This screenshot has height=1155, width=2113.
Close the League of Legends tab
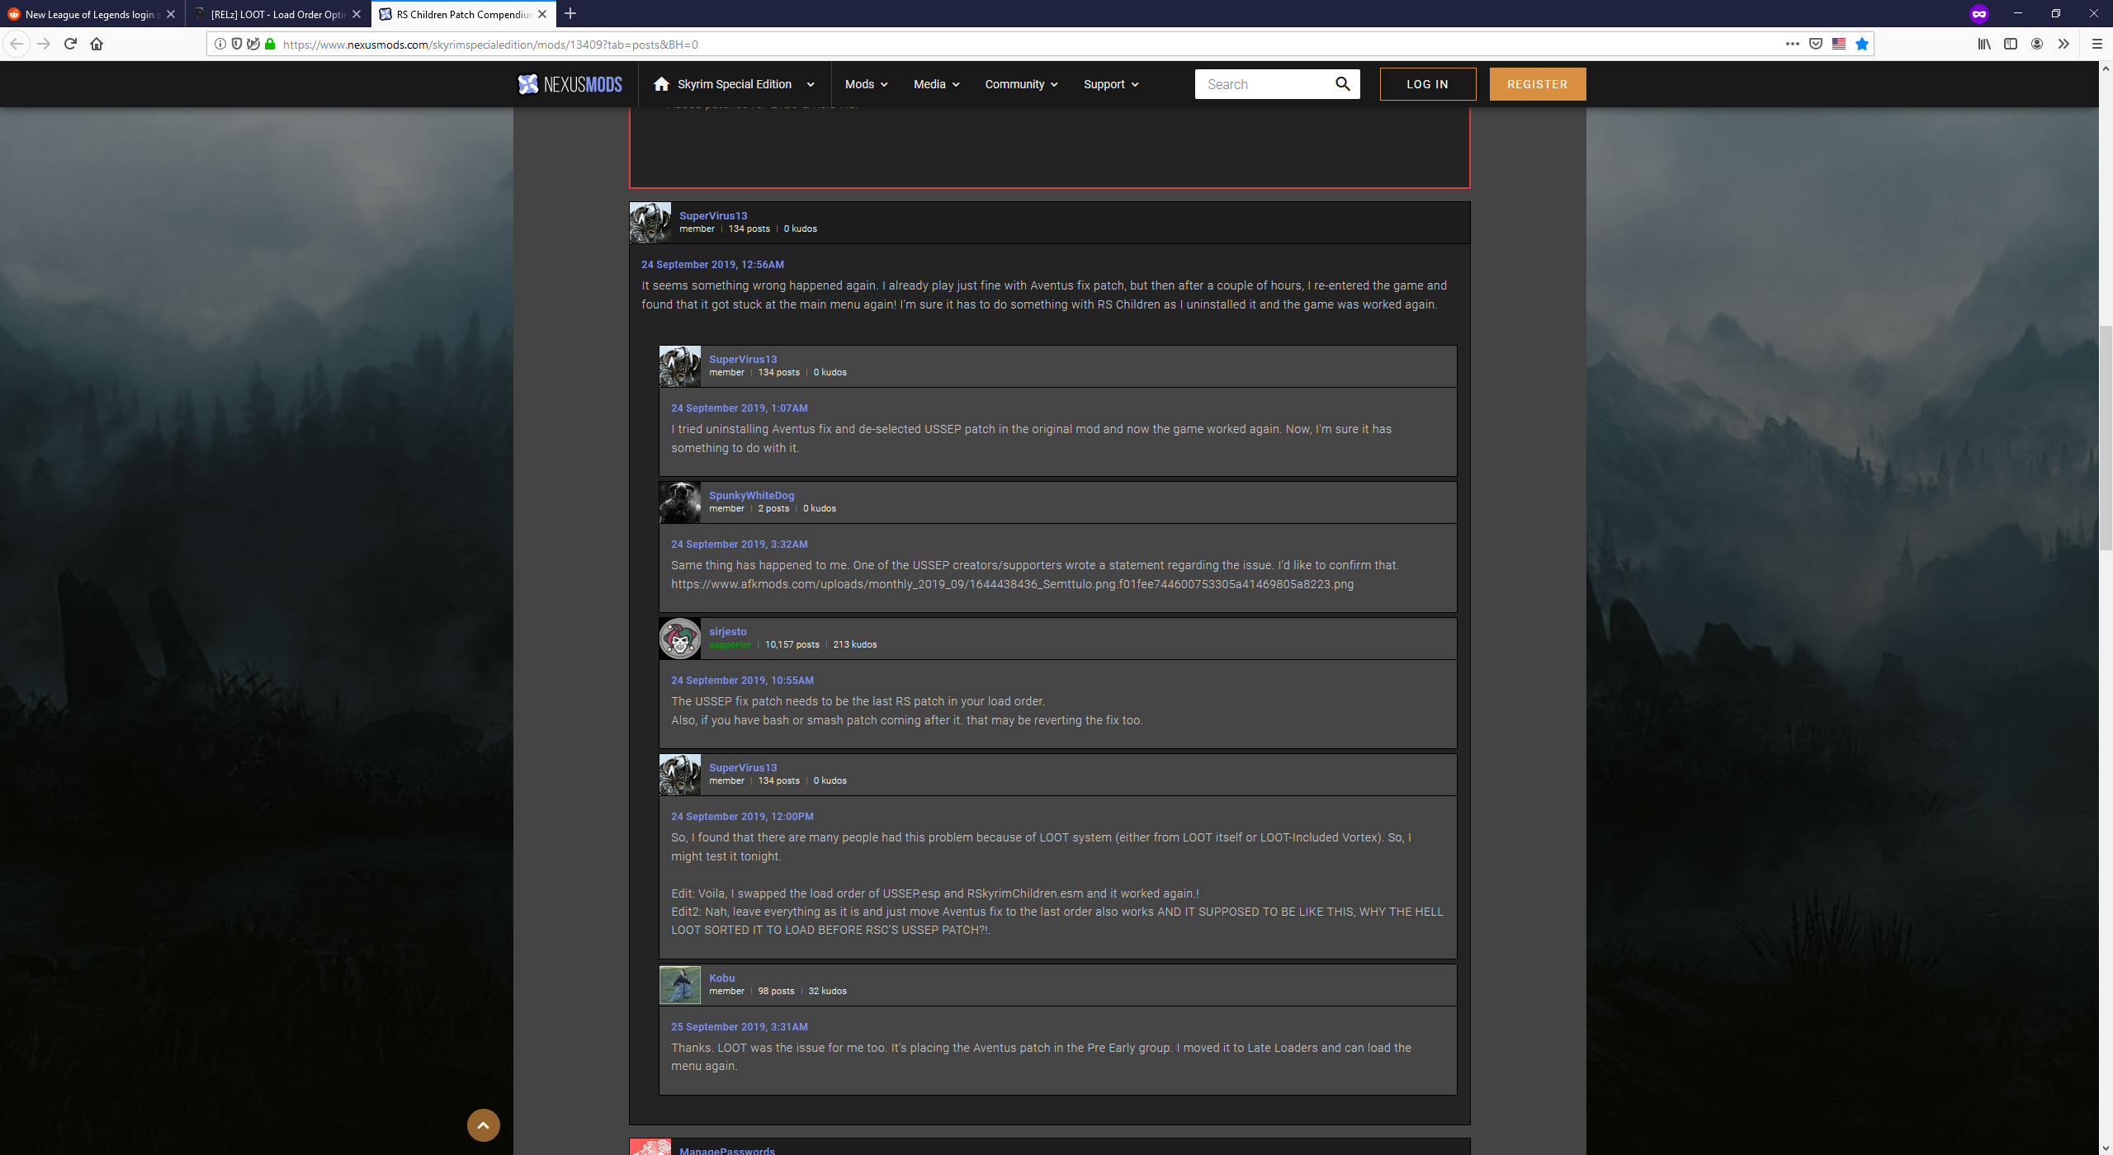[171, 14]
